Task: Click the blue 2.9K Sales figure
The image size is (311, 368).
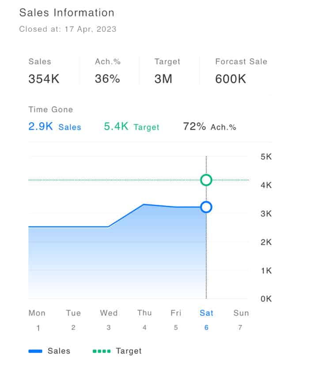Action: (x=41, y=127)
